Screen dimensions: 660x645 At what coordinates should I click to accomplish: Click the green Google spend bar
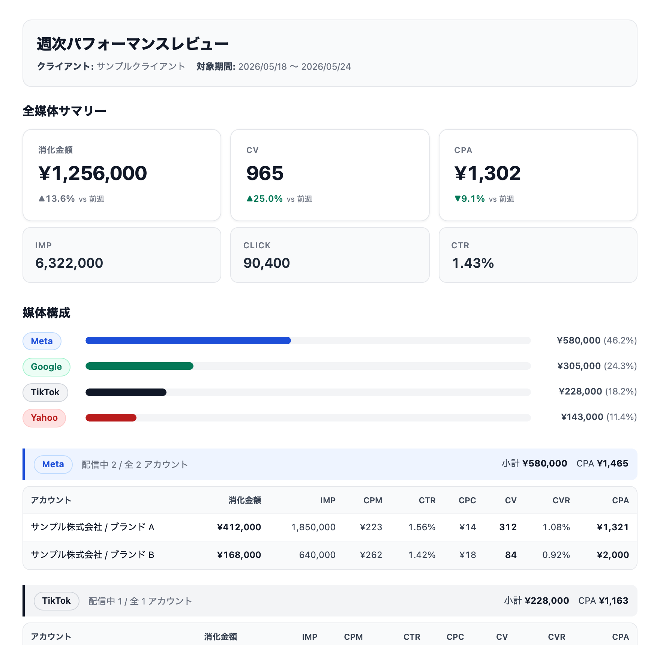point(139,366)
